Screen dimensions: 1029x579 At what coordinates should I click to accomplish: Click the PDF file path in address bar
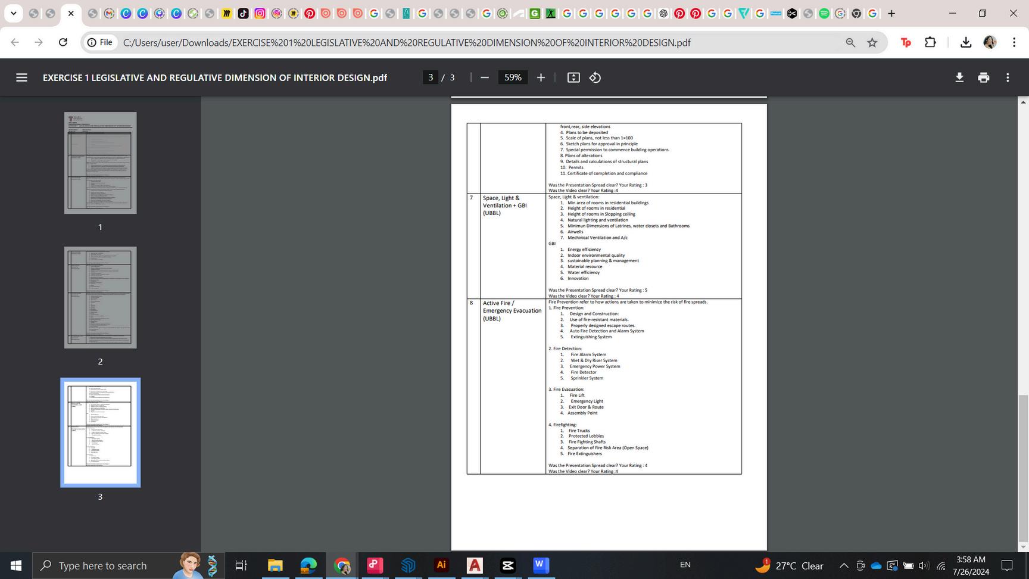tap(407, 42)
